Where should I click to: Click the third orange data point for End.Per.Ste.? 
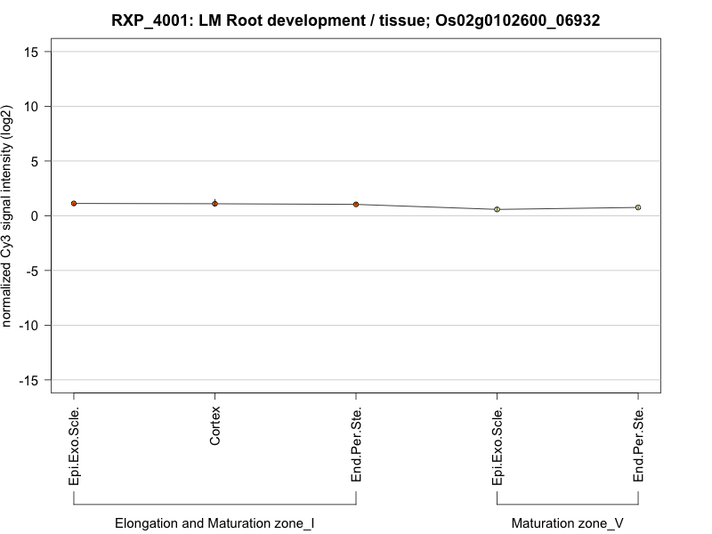tap(356, 204)
